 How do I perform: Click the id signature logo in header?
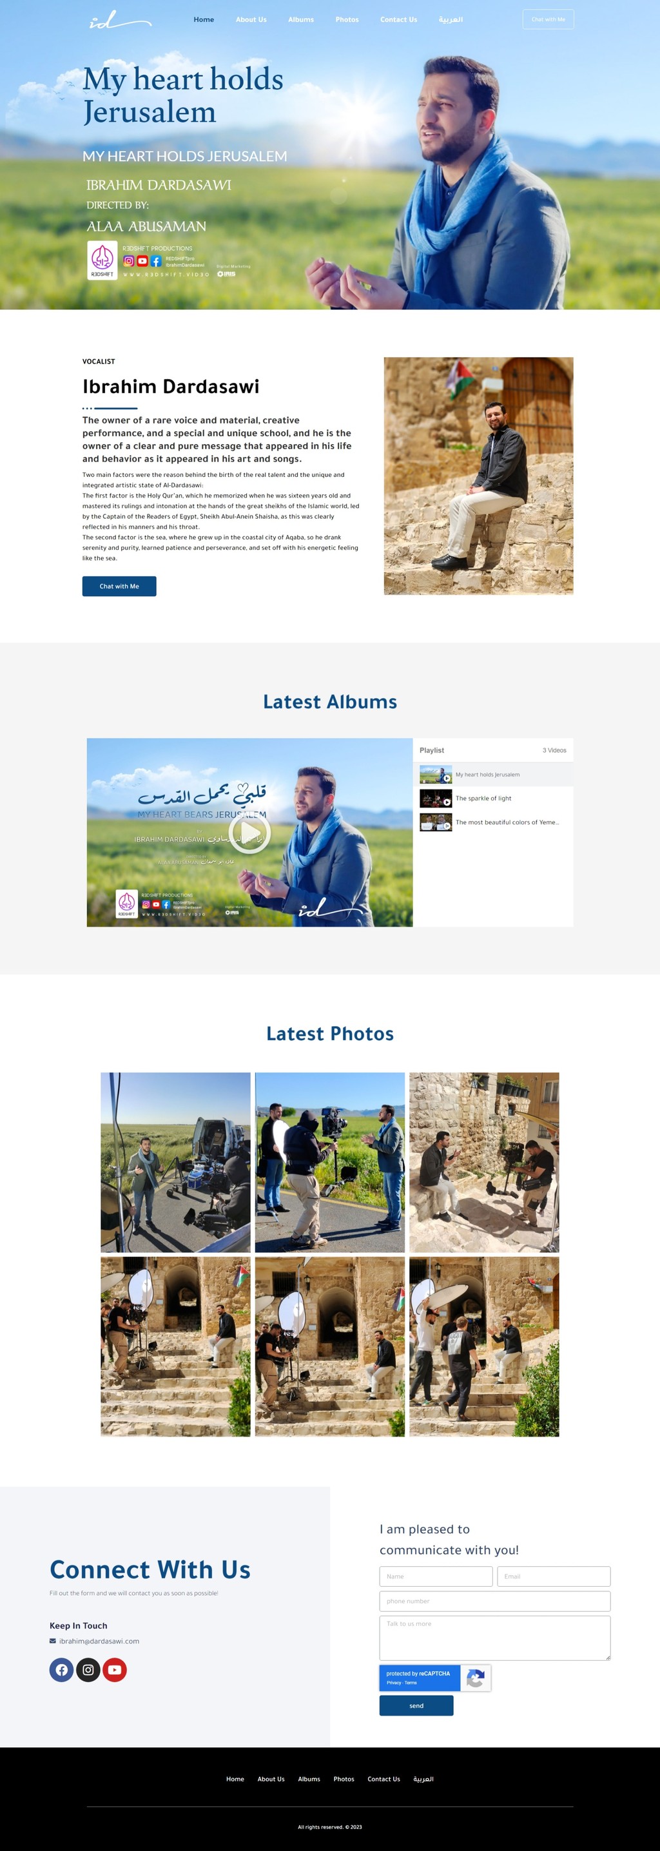pos(119,21)
